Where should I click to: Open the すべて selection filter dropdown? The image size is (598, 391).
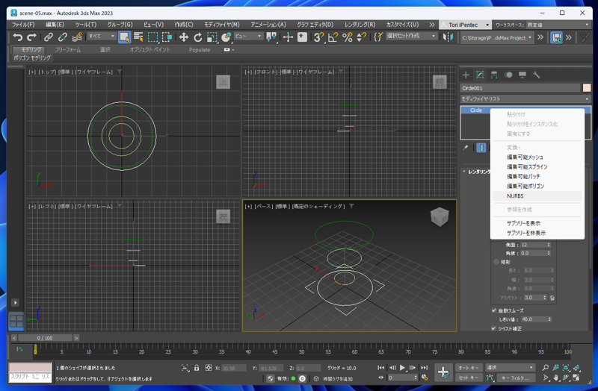102,36
